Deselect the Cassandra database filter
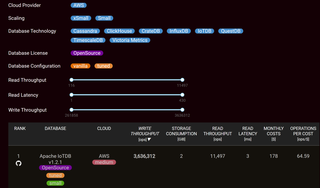The height and width of the screenshot is (188, 320). (85, 31)
